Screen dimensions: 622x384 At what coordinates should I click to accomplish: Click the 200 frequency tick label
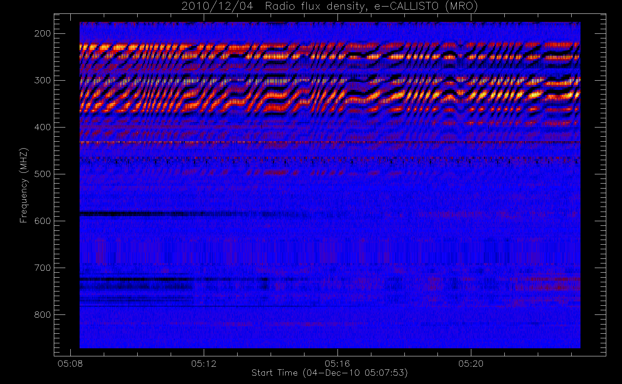point(43,33)
